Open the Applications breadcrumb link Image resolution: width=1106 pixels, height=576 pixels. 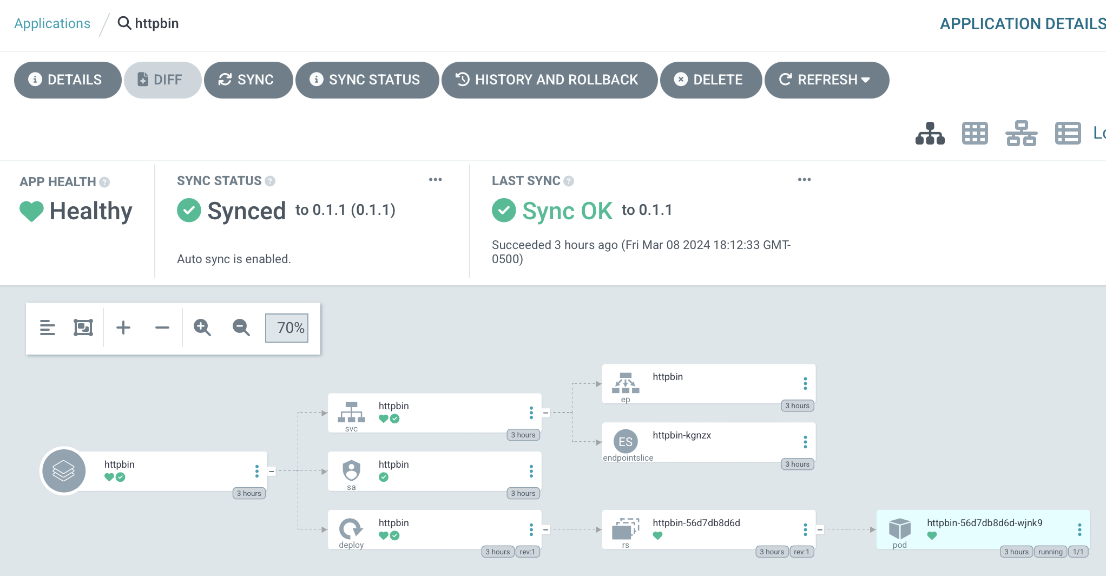click(x=52, y=23)
